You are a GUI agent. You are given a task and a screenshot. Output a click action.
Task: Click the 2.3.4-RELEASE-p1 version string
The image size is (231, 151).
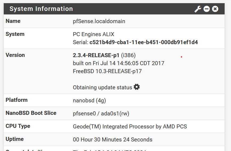tap(96, 55)
